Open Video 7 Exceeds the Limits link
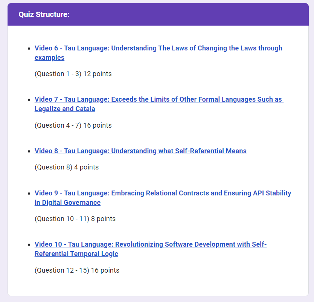The width and height of the screenshot is (314, 302). (x=159, y=99)
